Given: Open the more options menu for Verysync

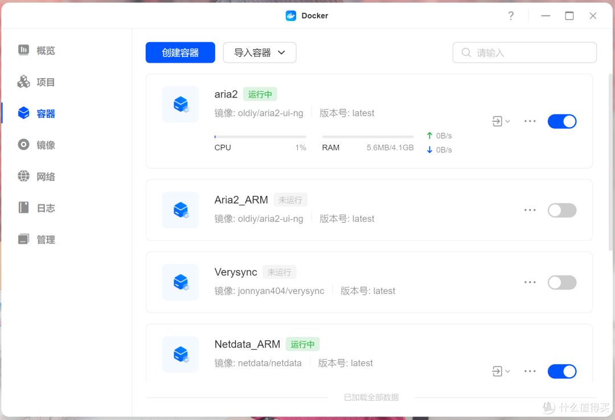Looking at the screenshot, I should 530,282.
